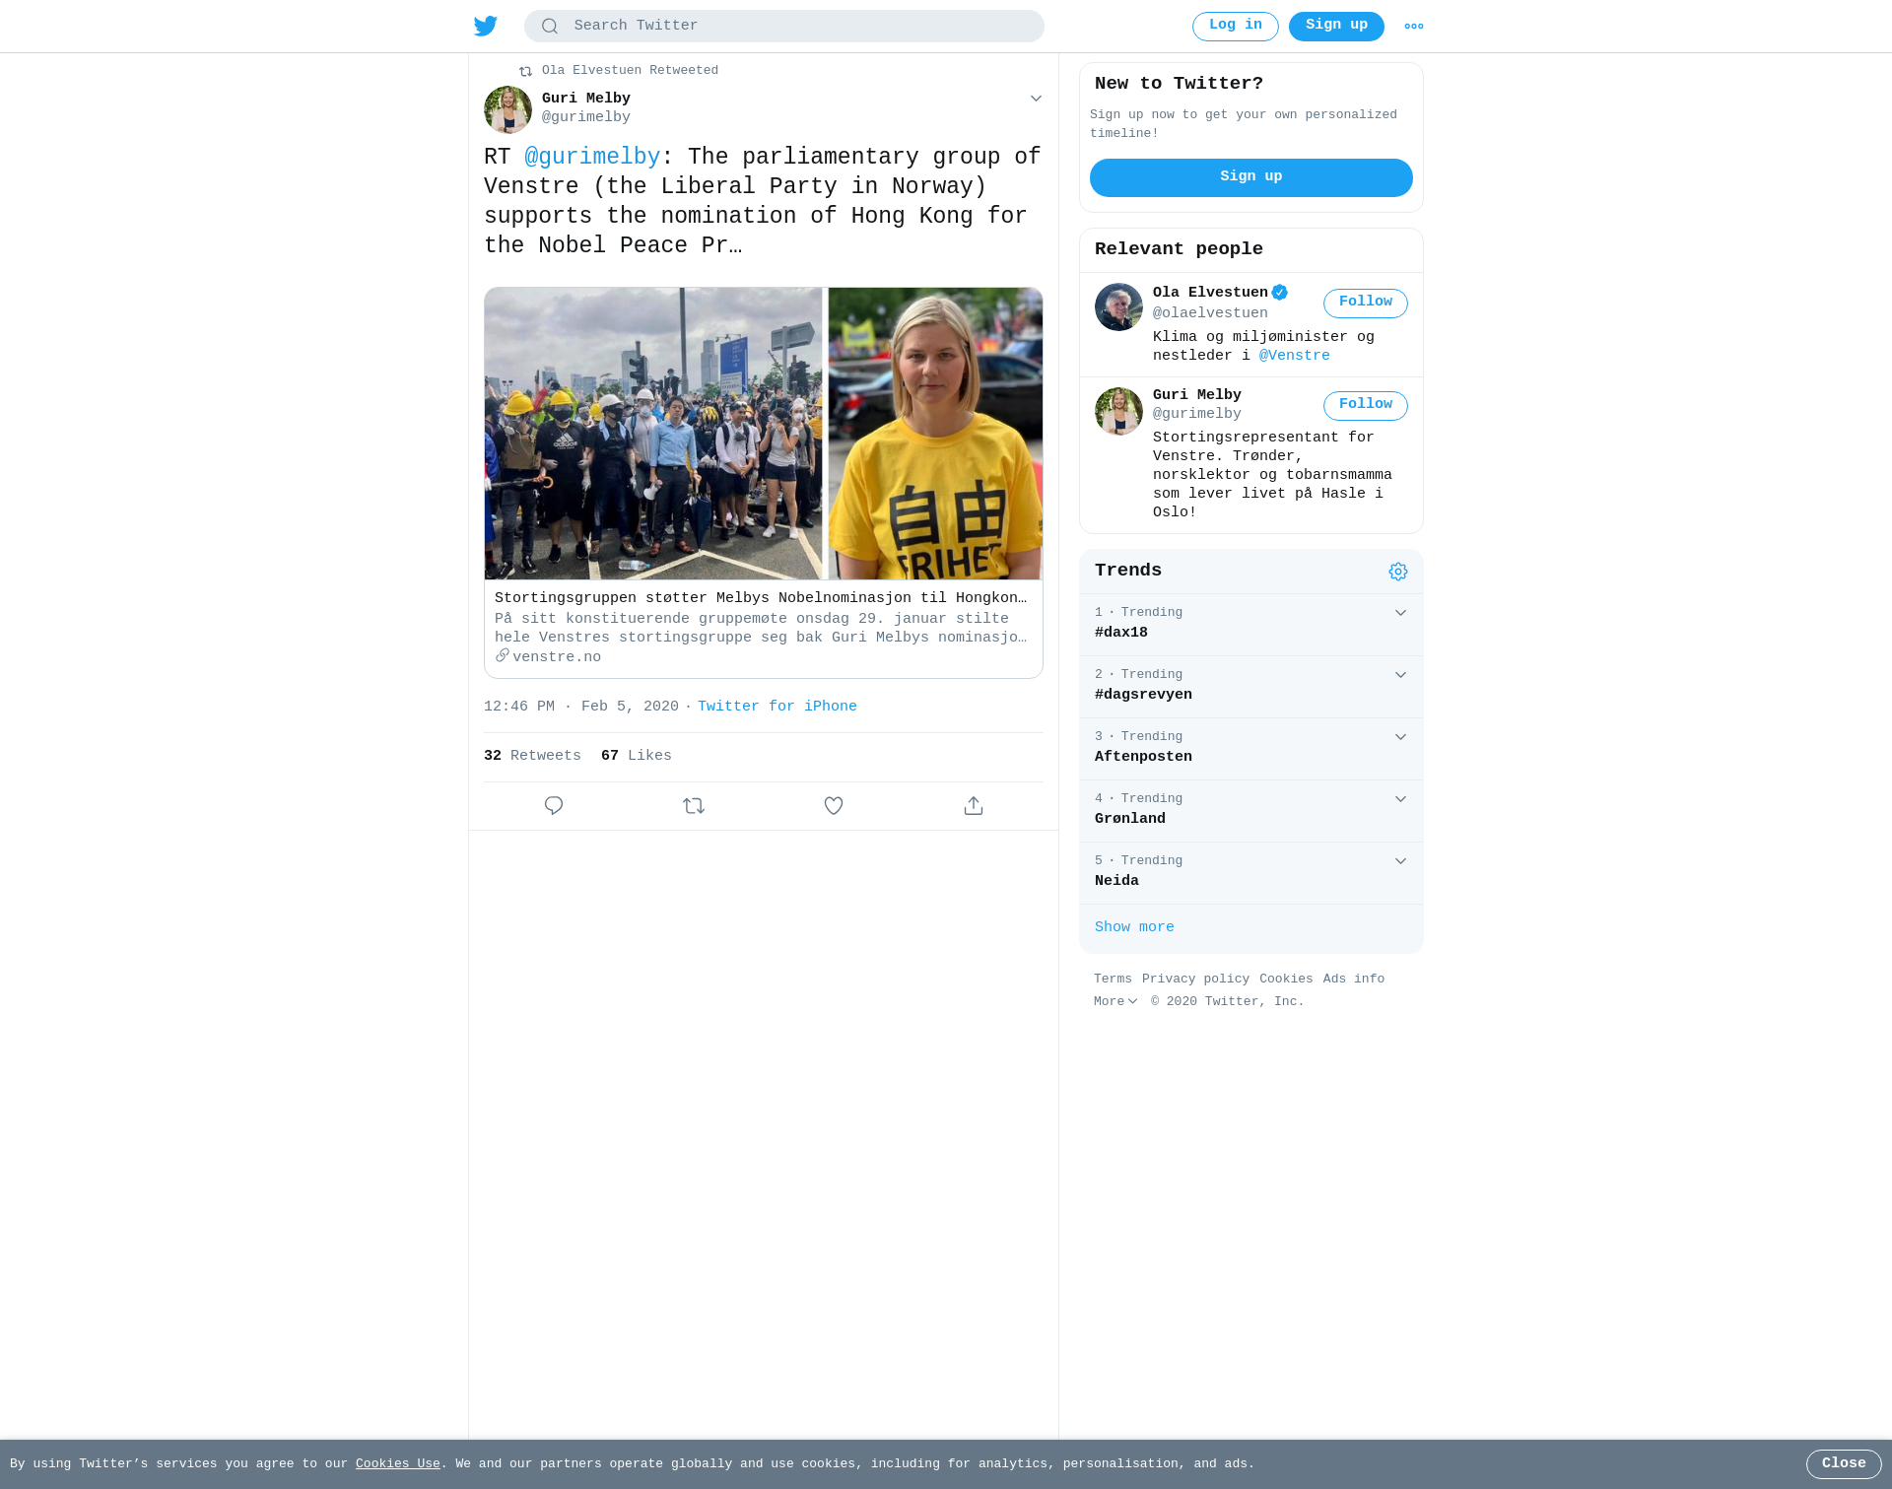Focus the Search Twitter field

click(x=784, y=27)
